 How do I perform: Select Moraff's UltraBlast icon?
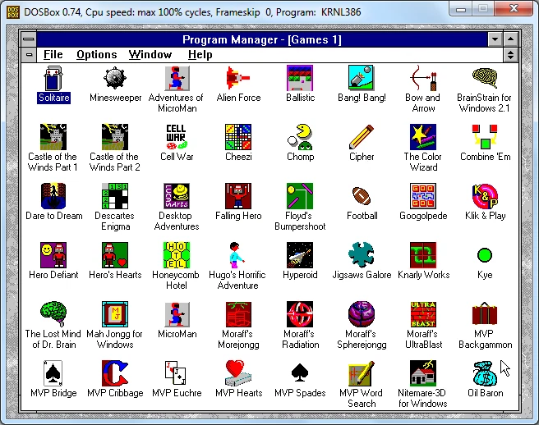click(x=423, y=314)
